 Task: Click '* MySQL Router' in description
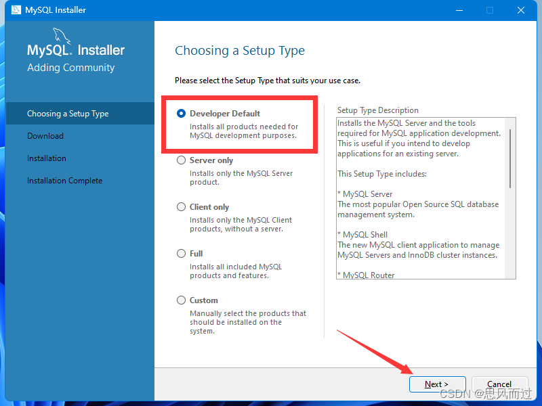(366, 275)
